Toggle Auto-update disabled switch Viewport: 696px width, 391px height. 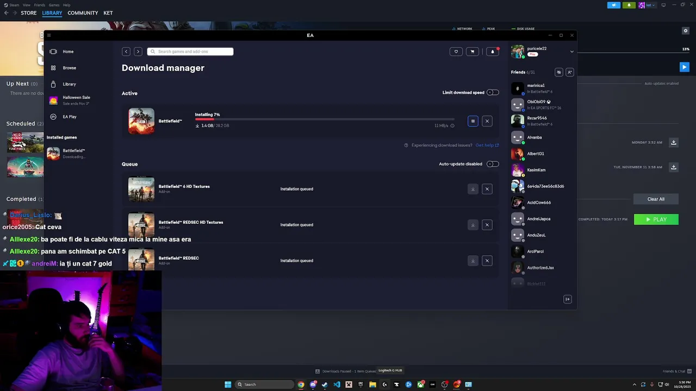[493, 164]
